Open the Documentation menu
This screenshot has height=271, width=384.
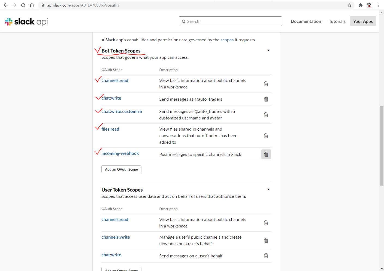click(306, 21)
